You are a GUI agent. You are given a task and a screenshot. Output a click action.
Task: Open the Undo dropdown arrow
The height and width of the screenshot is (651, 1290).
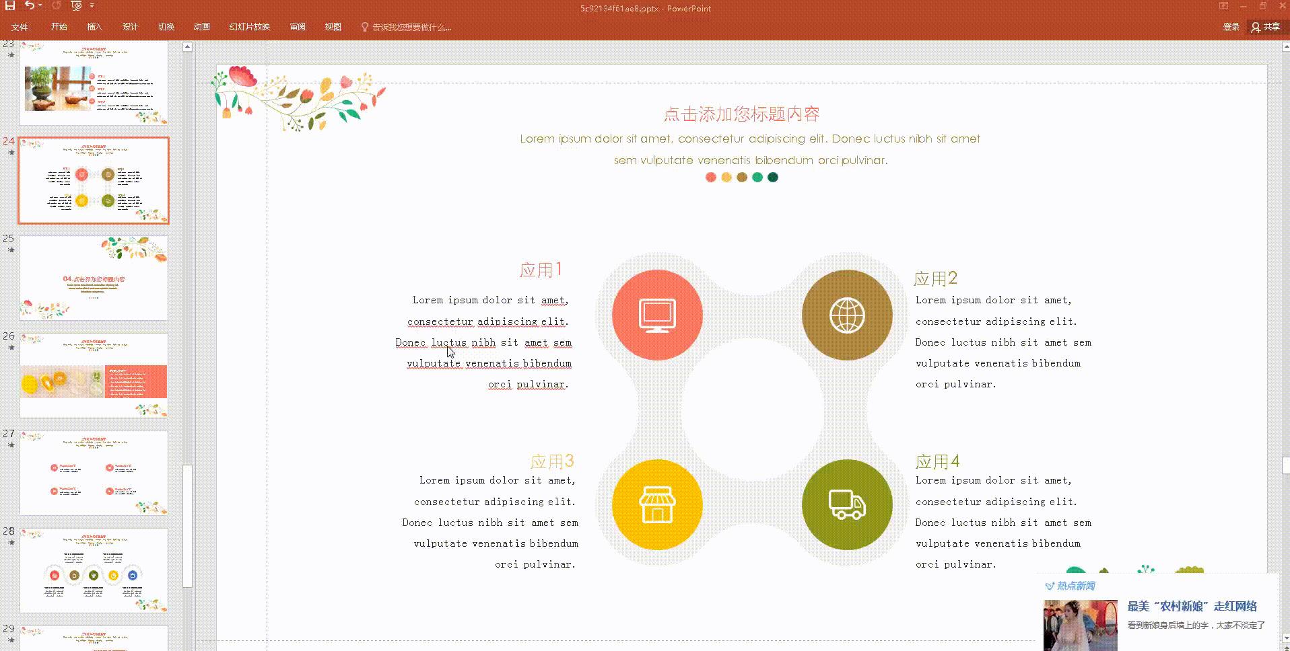pyautogui.click(x=38, y=5)
